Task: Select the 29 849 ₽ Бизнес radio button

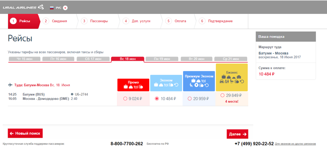Action: coord(222,95)
